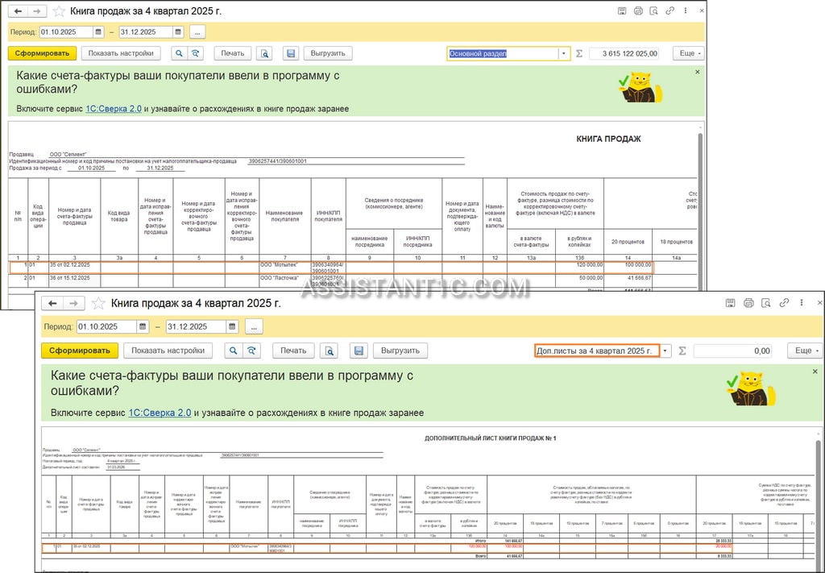The width and height of the screenshot is (825, 573).
Task: Click Сформировать button in top window
Action: [42, 53]
